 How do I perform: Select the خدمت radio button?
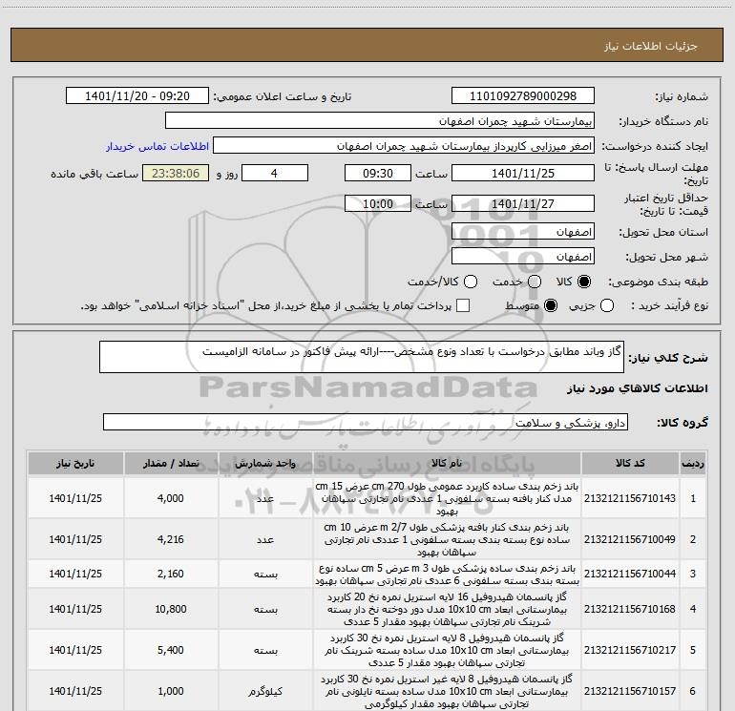click(535, 282)
